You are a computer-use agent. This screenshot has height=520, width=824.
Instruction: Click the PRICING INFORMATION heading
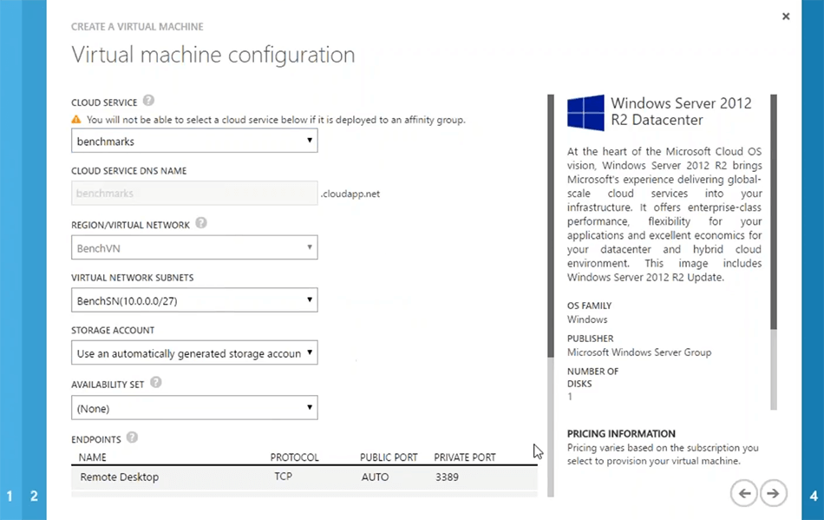[621, 434]
